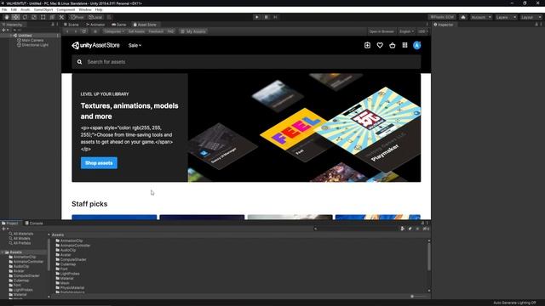Go forward in Asset Store browser
Viewport: 545px width, 306px height.
76,31
